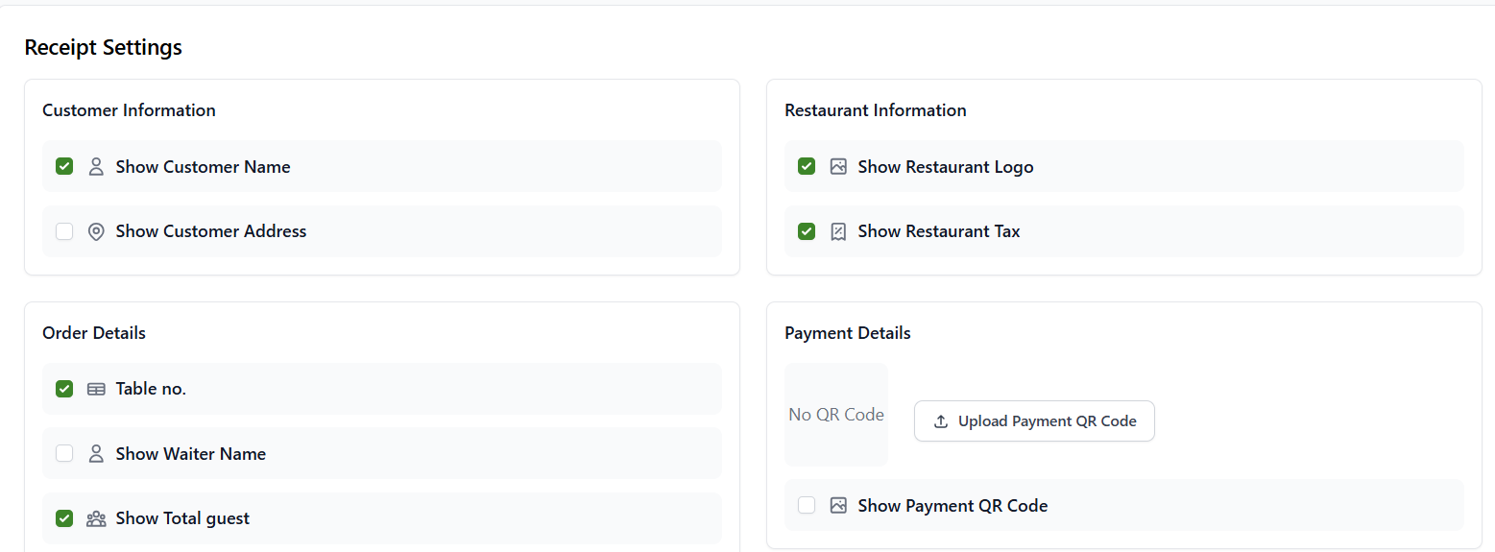This screenshot has width=1495, height=552.
Task: Uncheck the Show Customer Name checkbox
Action: pos(64,167)
